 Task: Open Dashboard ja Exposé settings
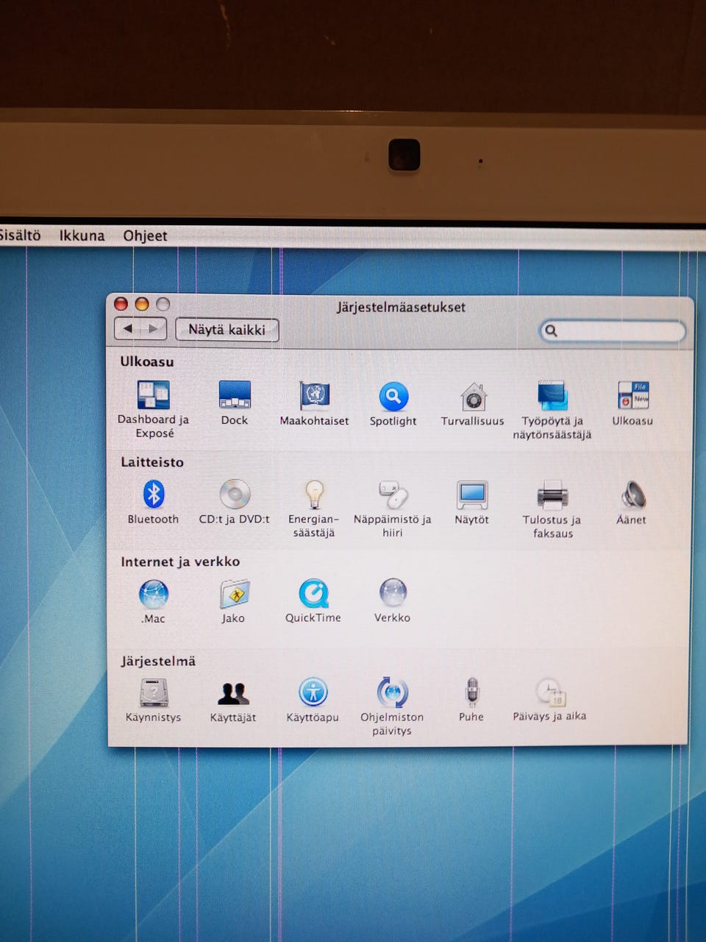153,396
